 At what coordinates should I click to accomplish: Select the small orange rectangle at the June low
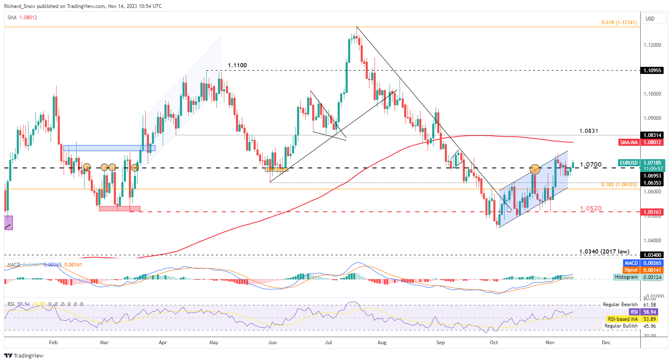pos(277,170)
